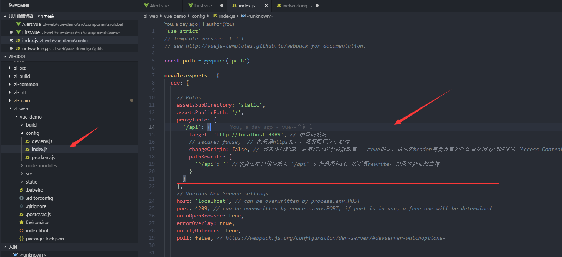Select index.js under config folder
Viewport: 562px width, 257px height.
pos(40,149)
